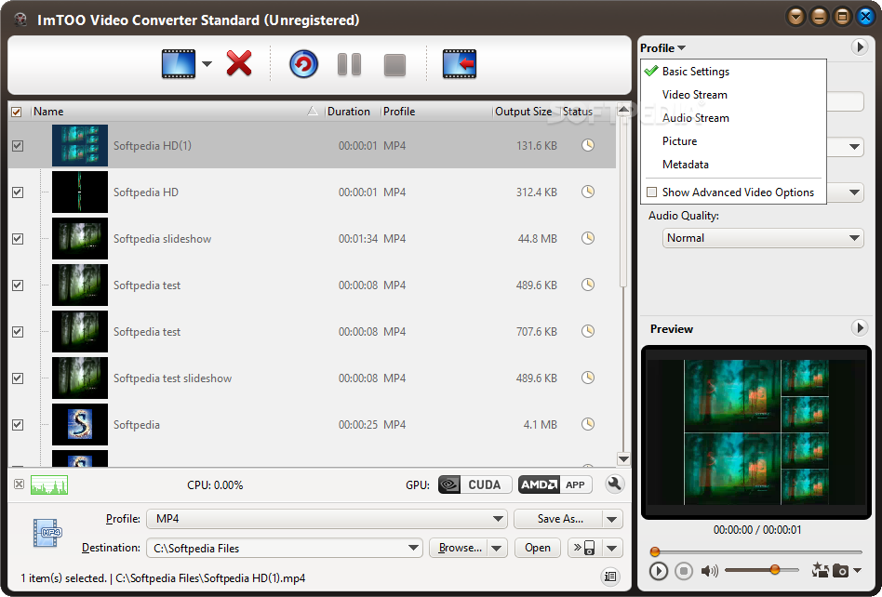Image resolution: width=882 pixels, height=597 pixels.
Task: Click the Play button in Preview
Action: 658,571
